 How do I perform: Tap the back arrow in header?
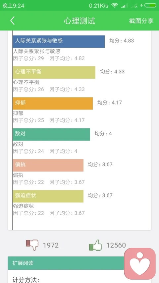click(12, 21)
